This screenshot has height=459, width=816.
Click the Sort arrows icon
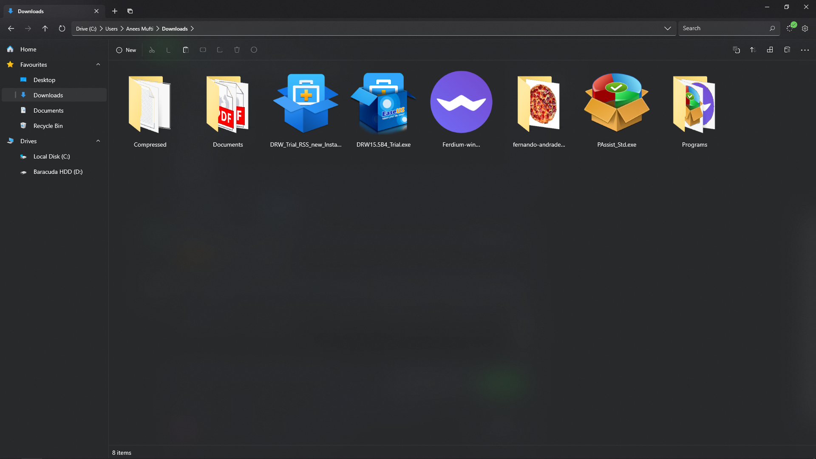click(753, 50)
